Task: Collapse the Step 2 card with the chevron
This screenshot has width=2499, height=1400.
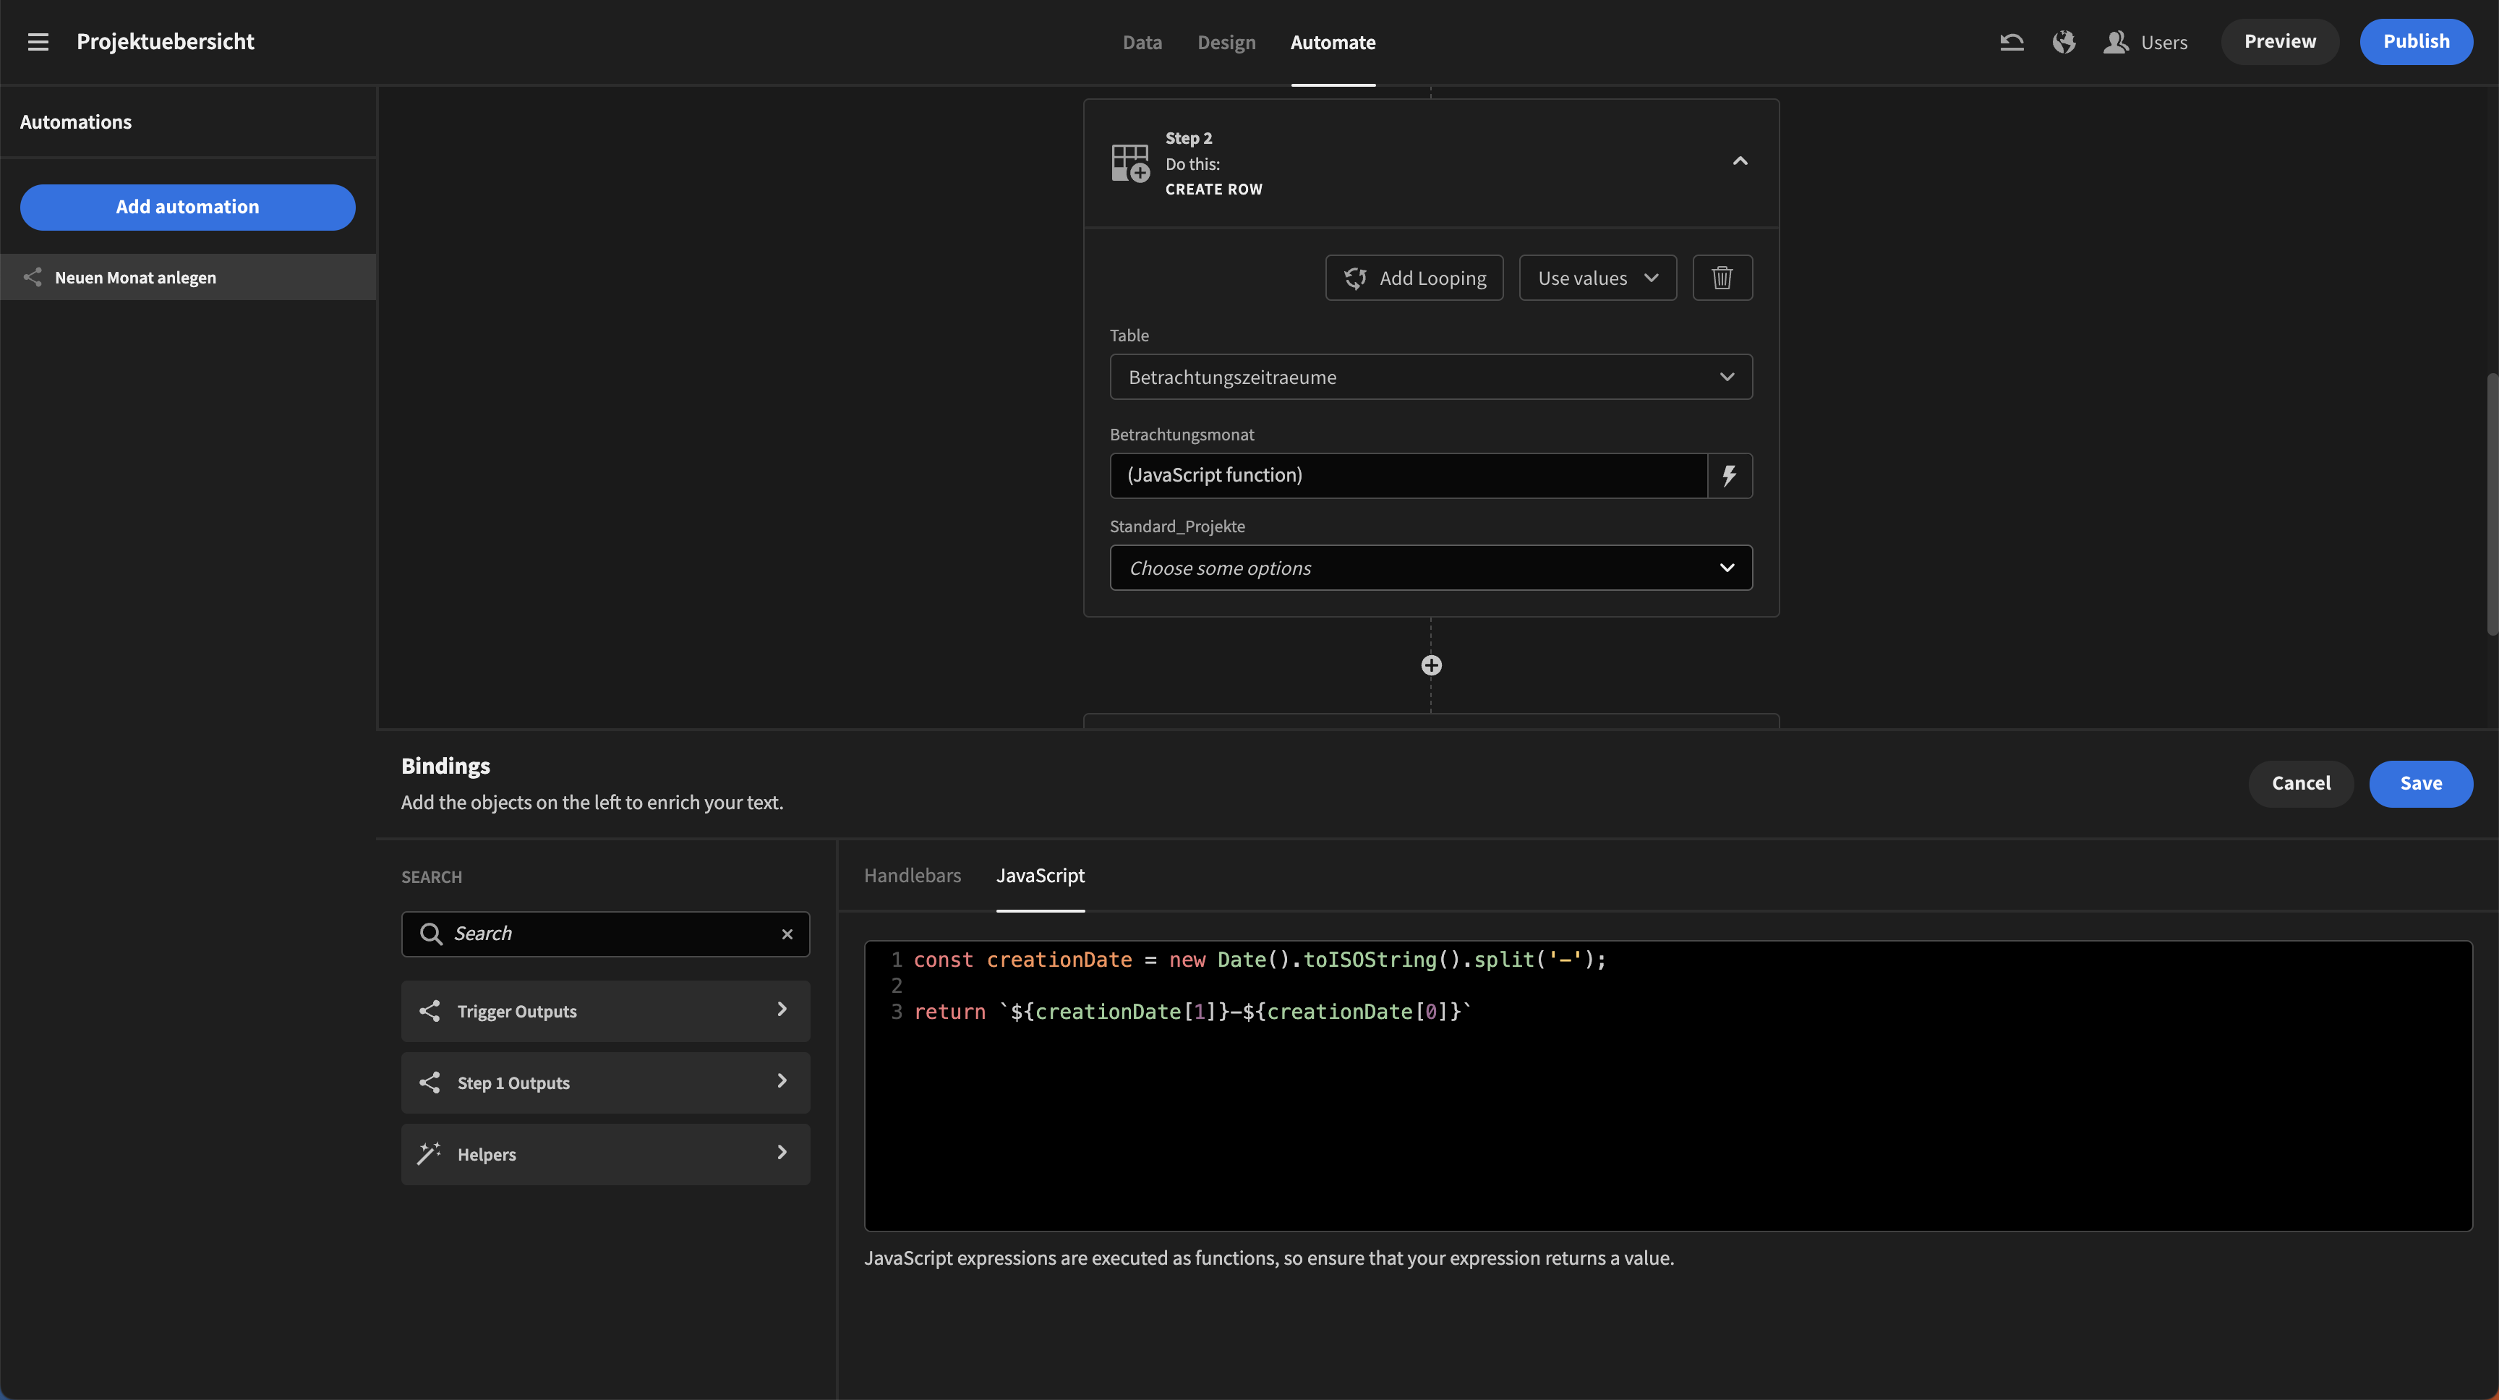Action: pyautogui.click(x=1740, y=160)
